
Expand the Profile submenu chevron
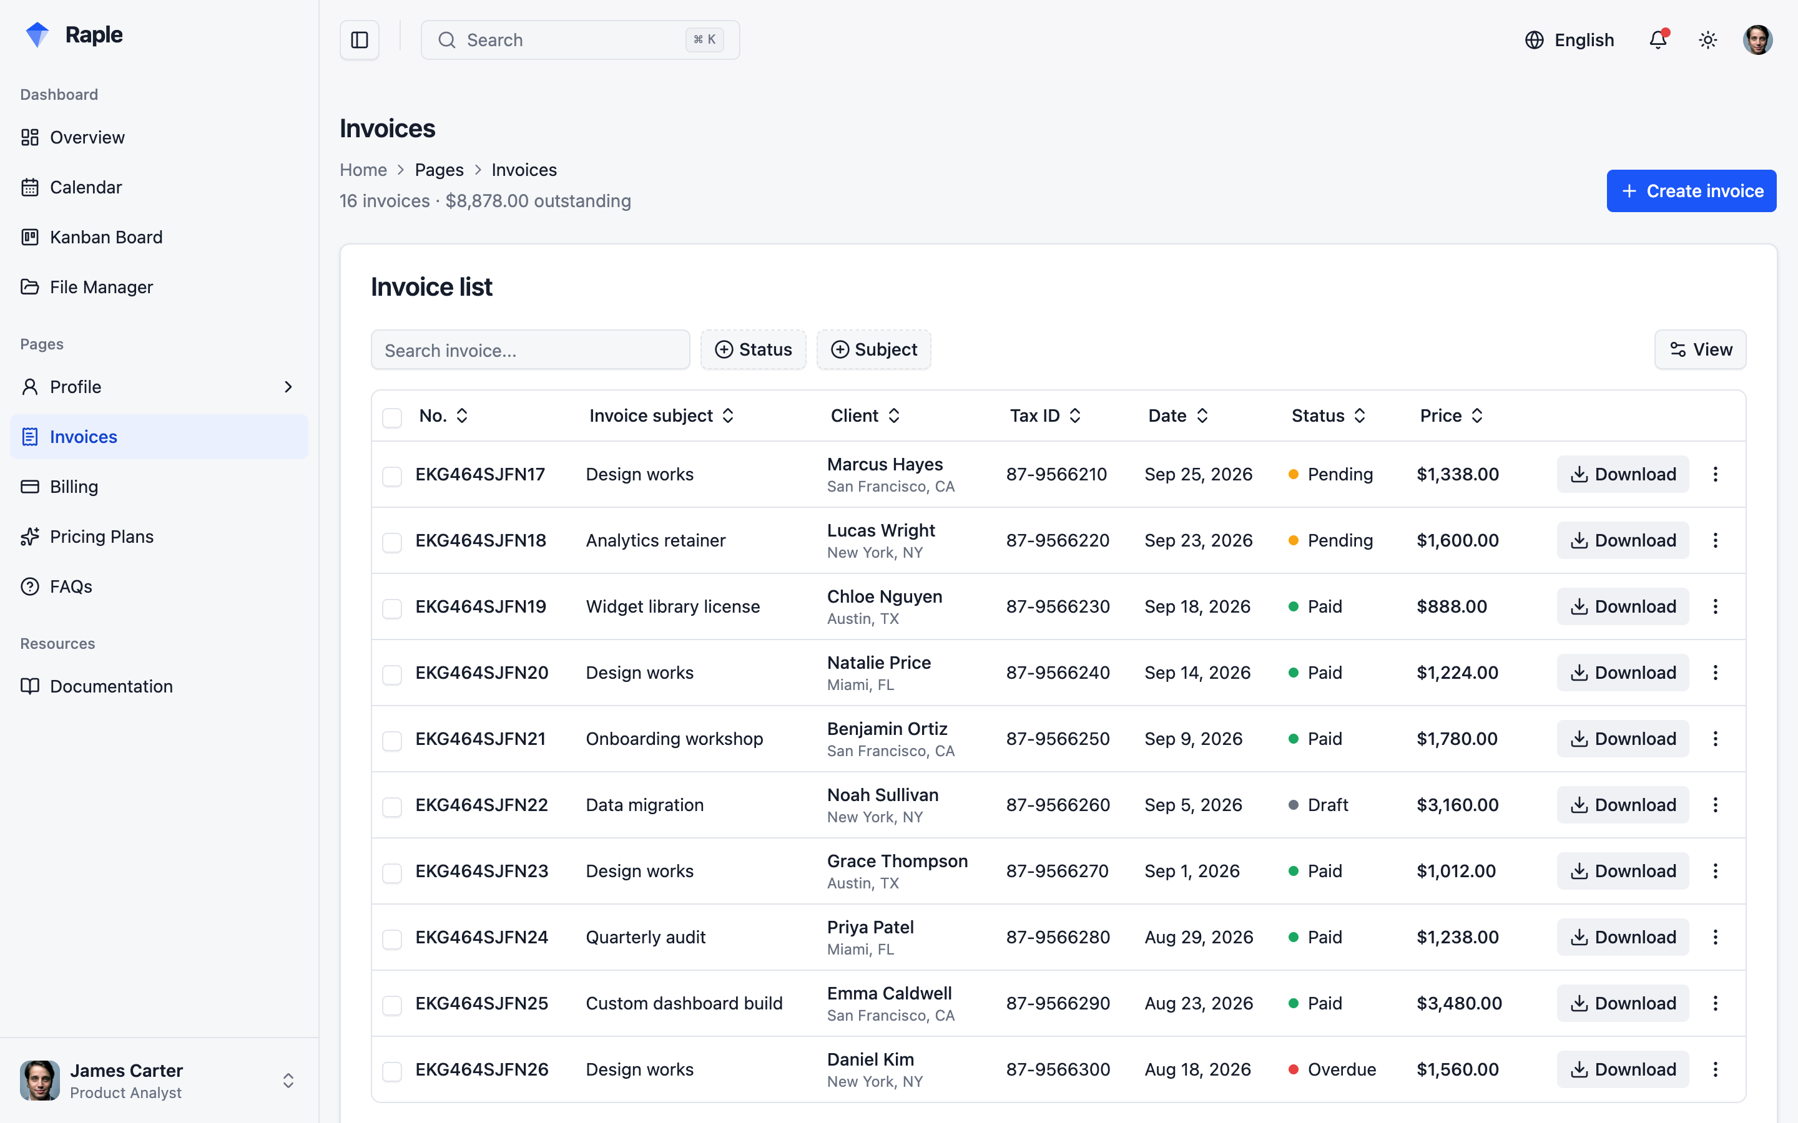tap(288, 387)
